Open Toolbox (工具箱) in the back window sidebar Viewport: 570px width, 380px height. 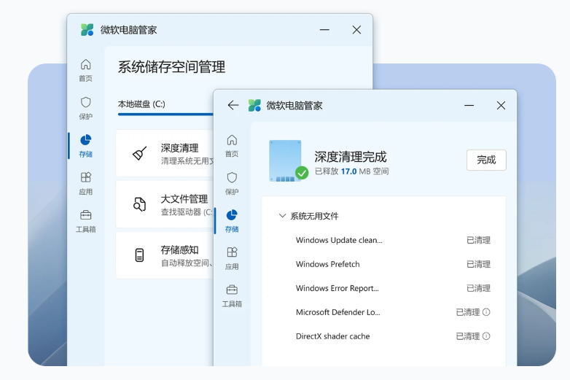(x=86, y=221)
